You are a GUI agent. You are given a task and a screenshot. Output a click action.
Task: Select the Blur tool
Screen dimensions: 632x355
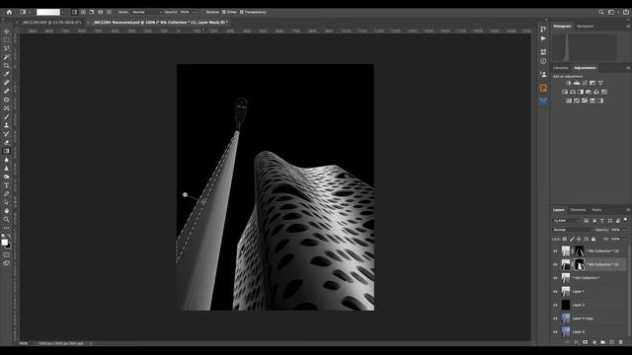pyautogui.click(x=7, y=160)
